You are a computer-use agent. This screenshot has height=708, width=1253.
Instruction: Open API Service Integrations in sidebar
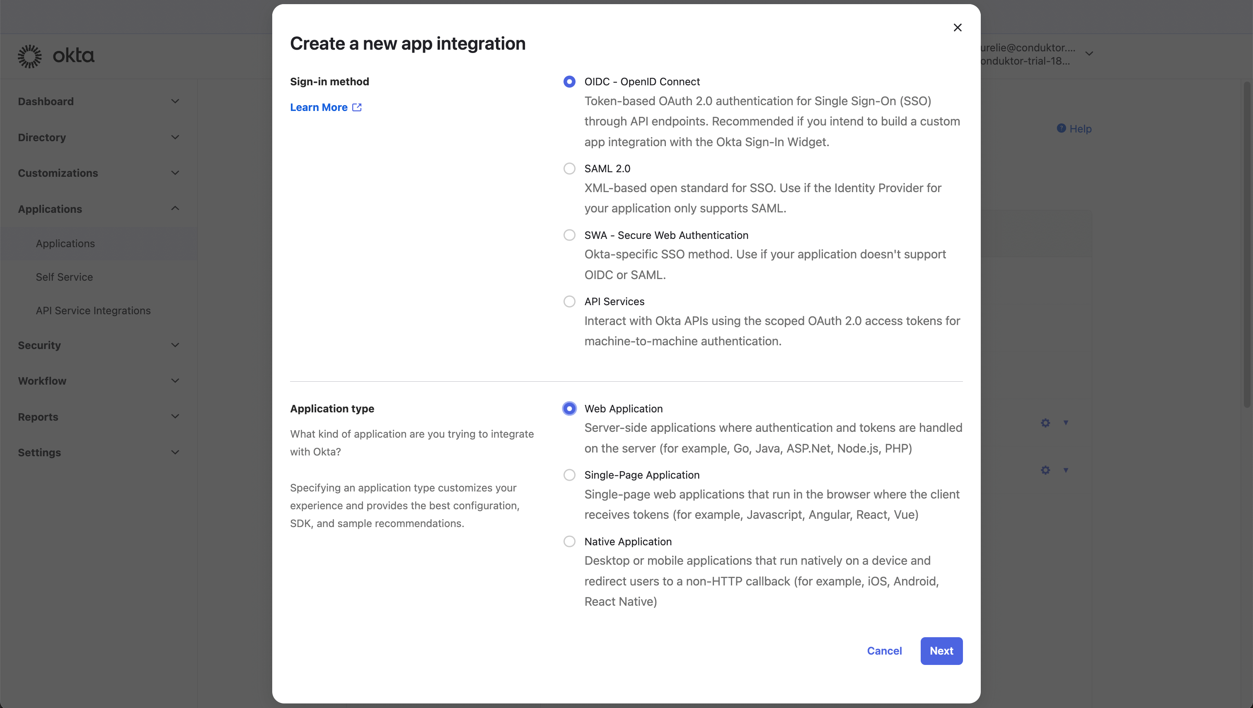93,311
